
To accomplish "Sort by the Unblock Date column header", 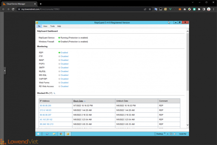I will pos(136,101).
